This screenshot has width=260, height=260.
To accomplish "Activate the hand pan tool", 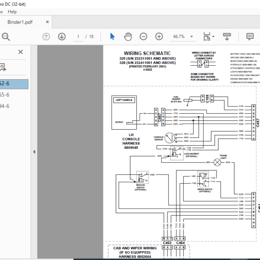I will coord(128,36).
